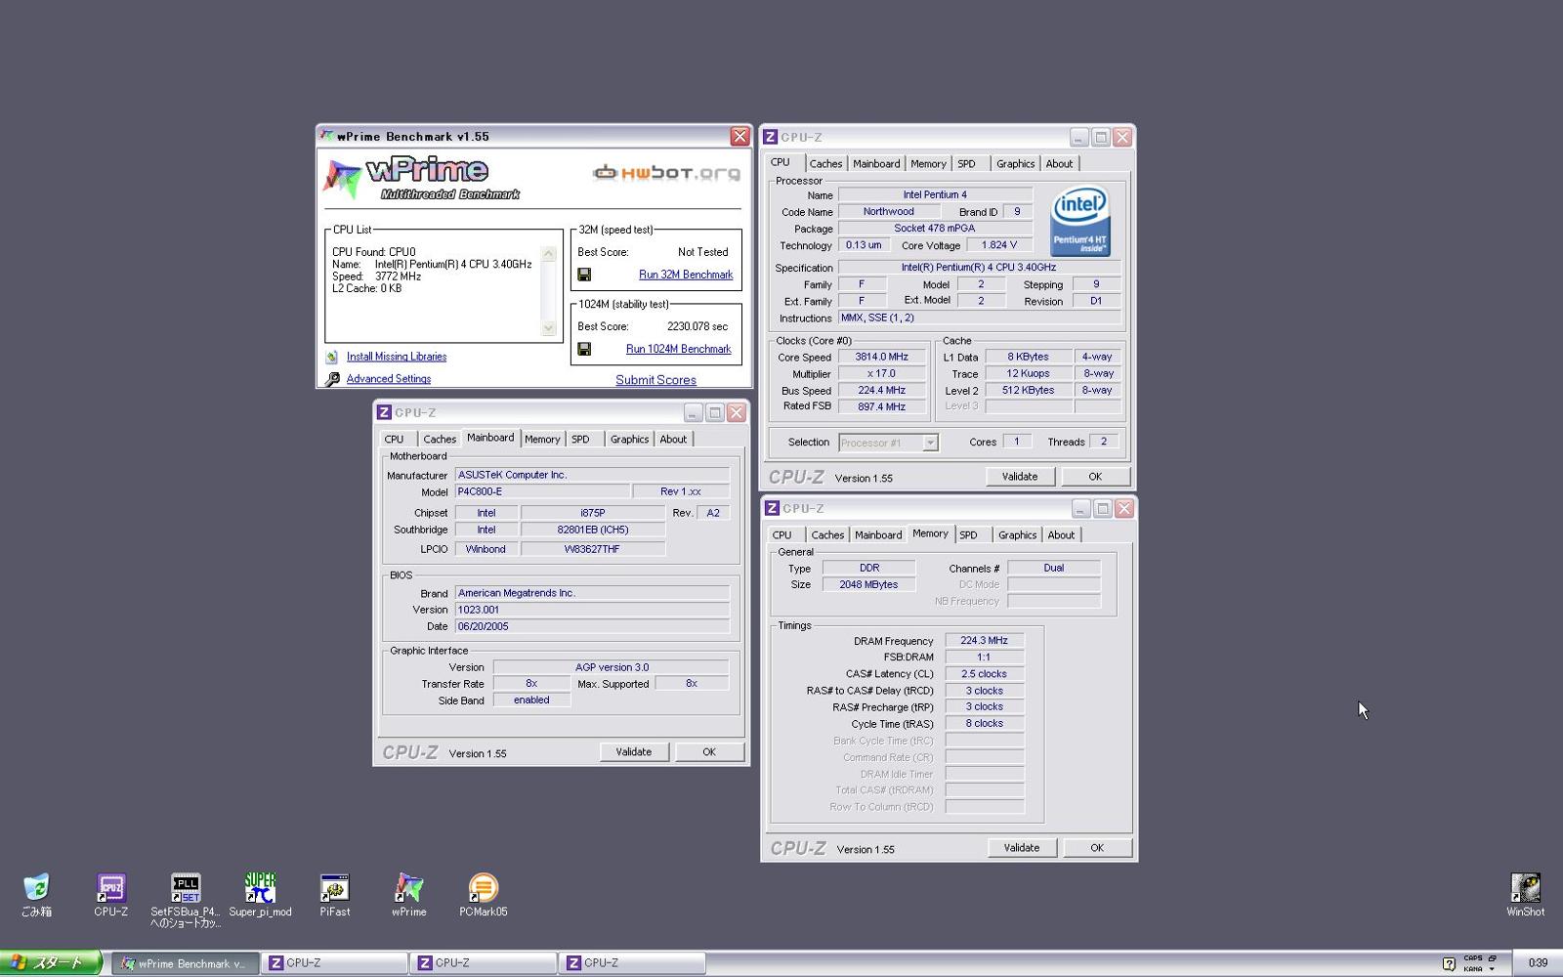Open the SetFSBua_P4 shortcut icon
The width and height of the screenshot is (1563, 977).
[186, 887]
